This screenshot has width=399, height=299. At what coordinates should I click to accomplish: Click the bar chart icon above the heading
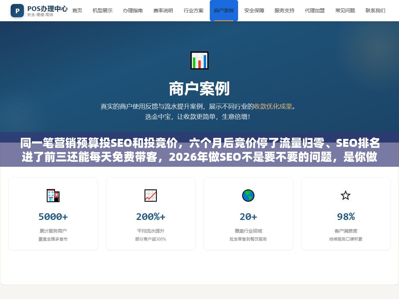click(199, 60)
